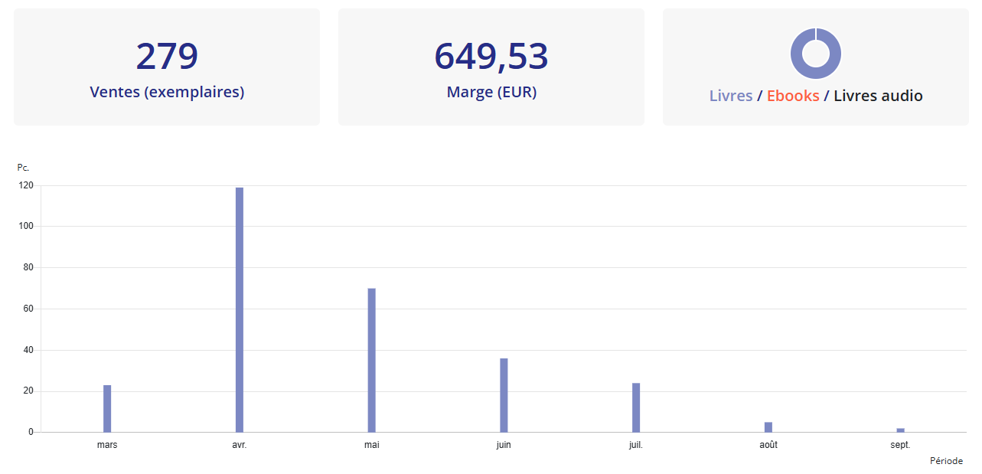Select the Ebooks legend label

(792, 96)
